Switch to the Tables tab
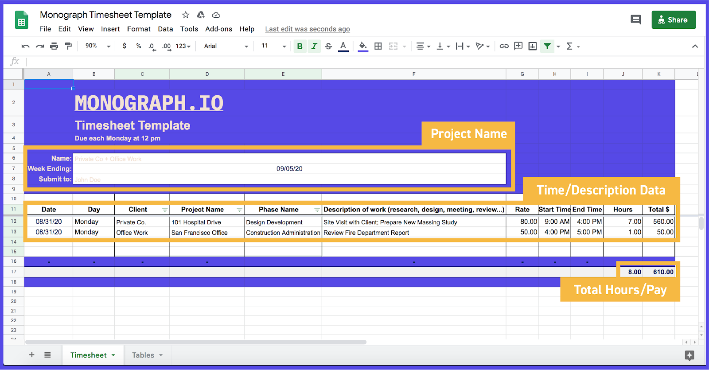 click(x=147, y=355)
